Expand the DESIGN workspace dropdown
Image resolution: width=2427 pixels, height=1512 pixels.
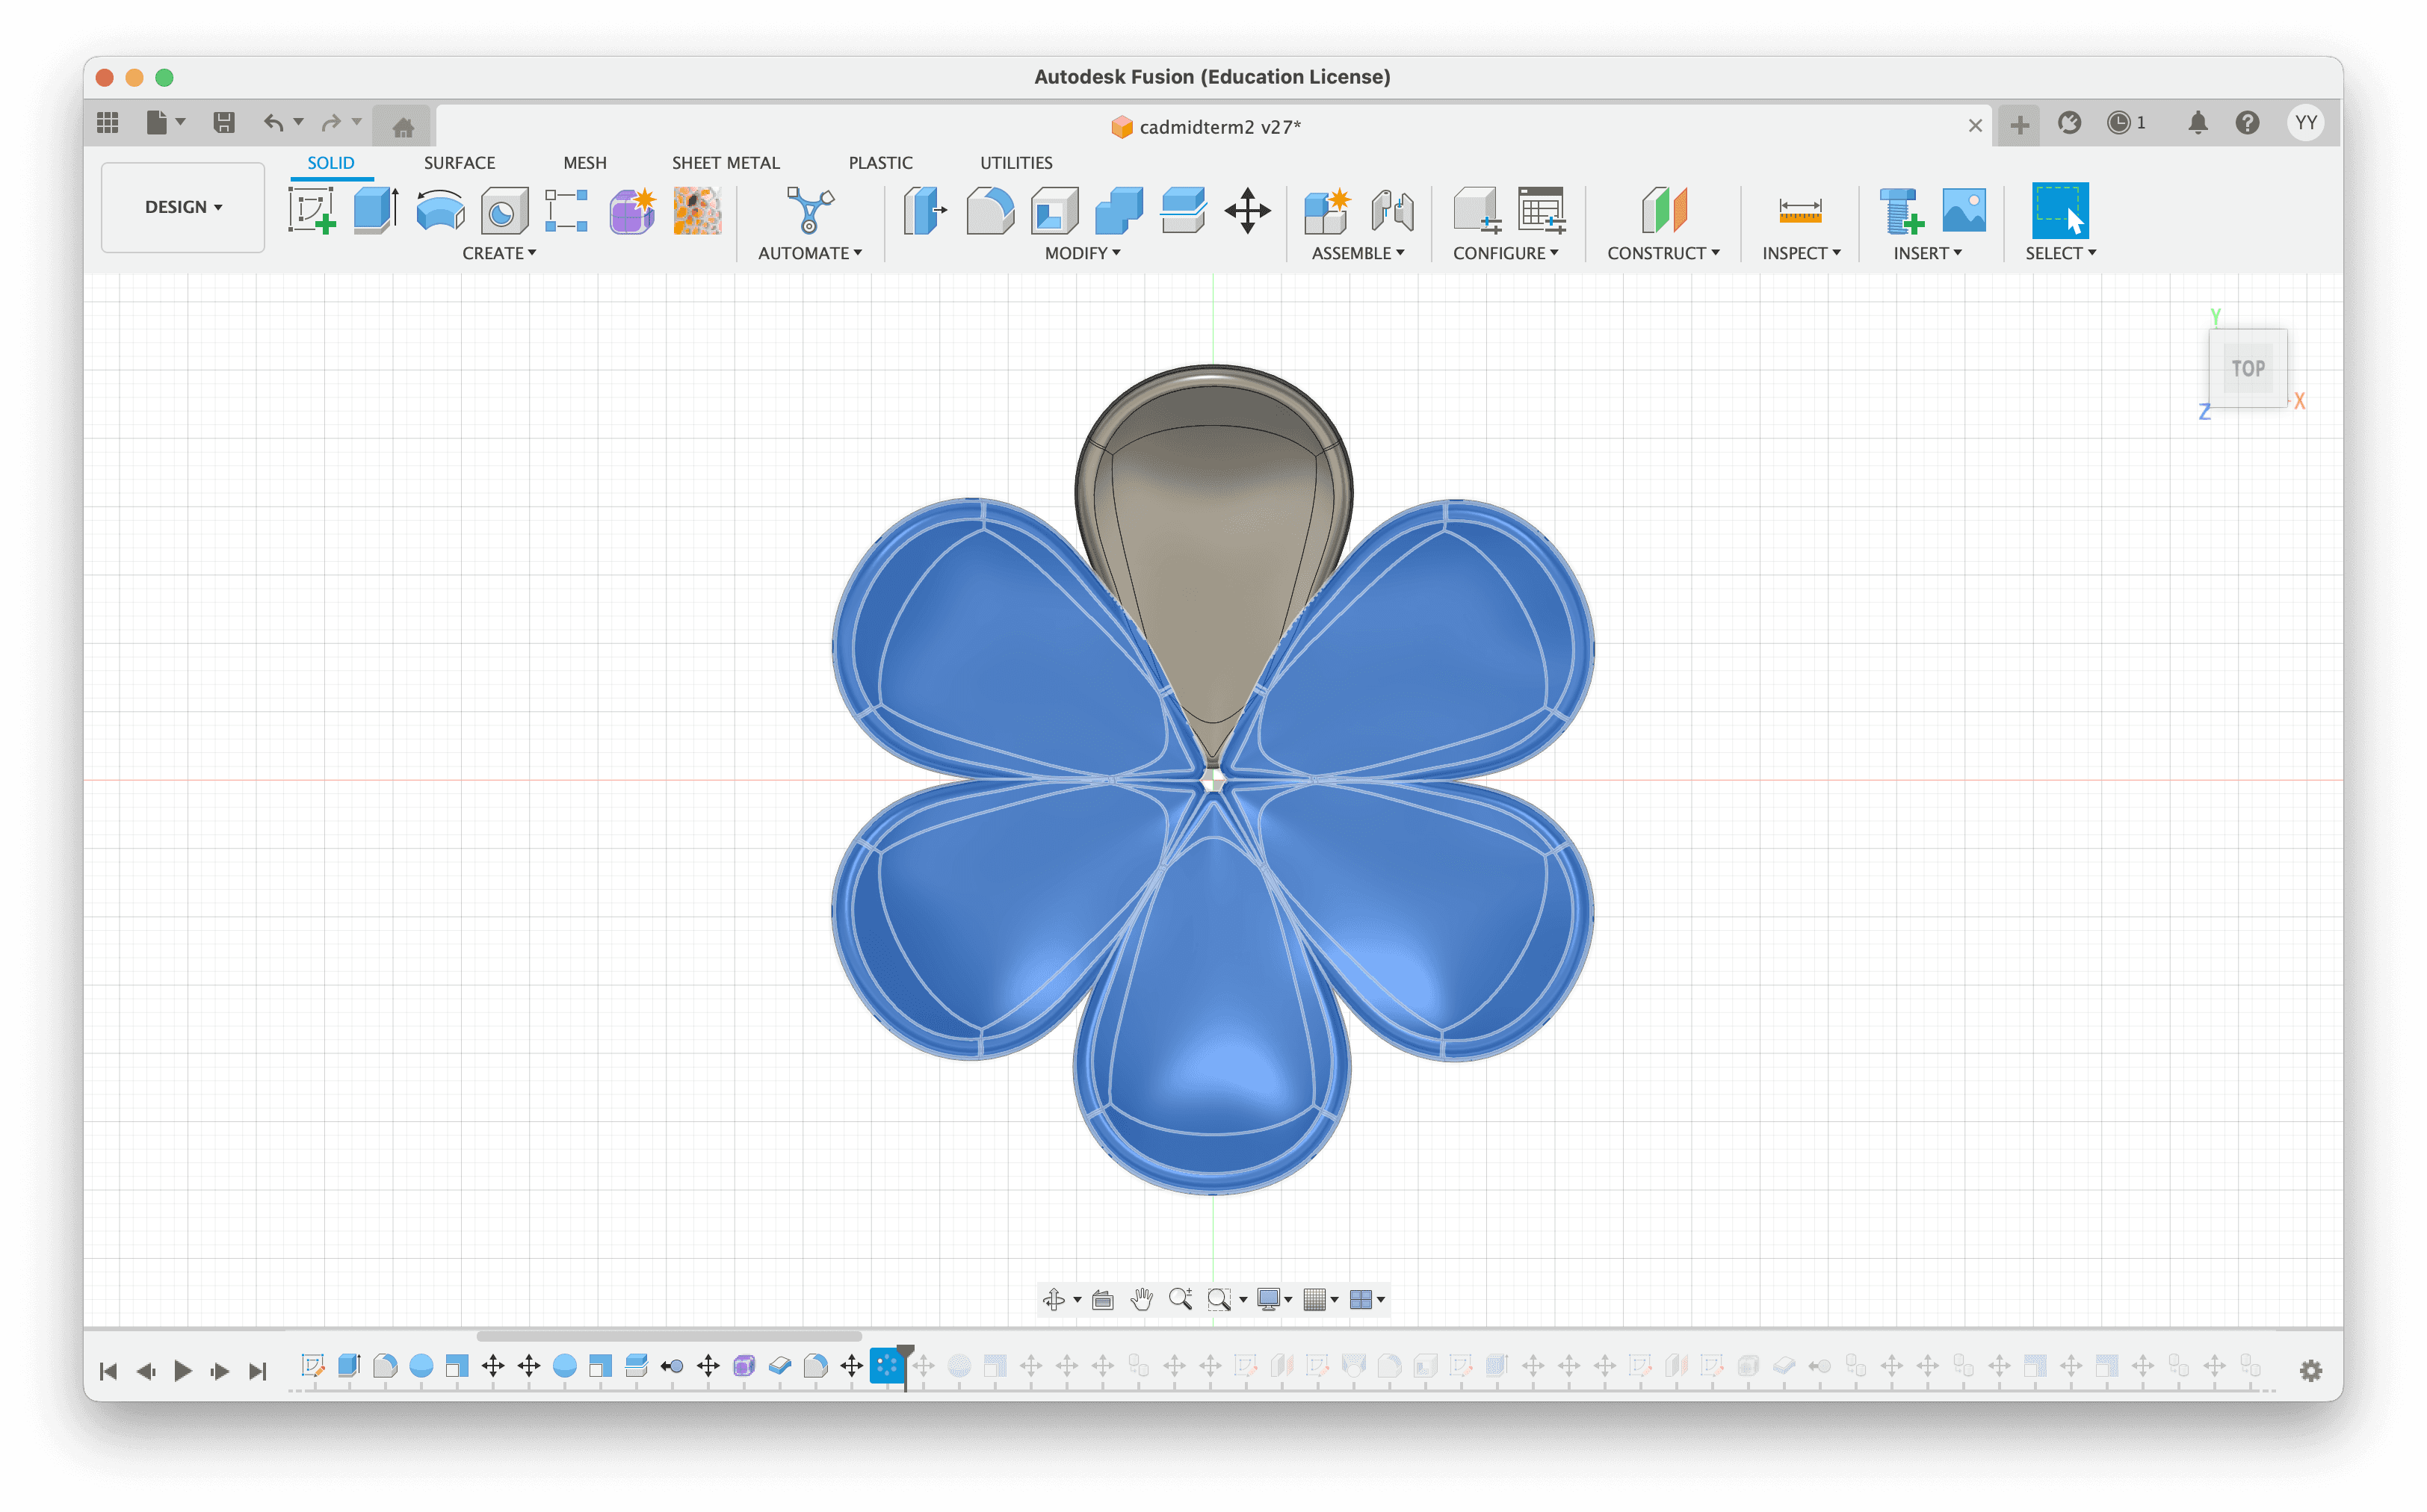pos(183,207)
